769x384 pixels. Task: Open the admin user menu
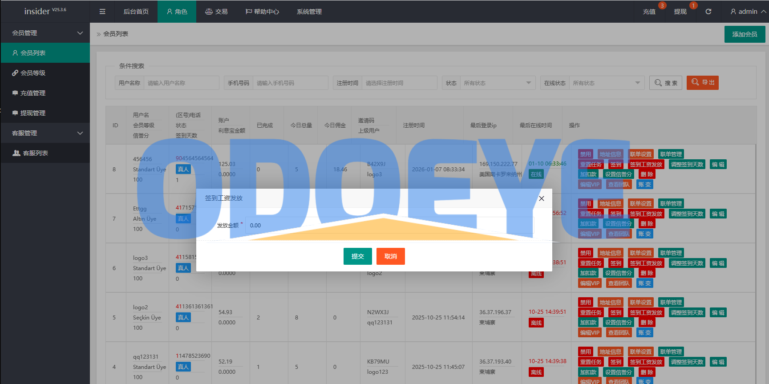(x=748, y=12)
